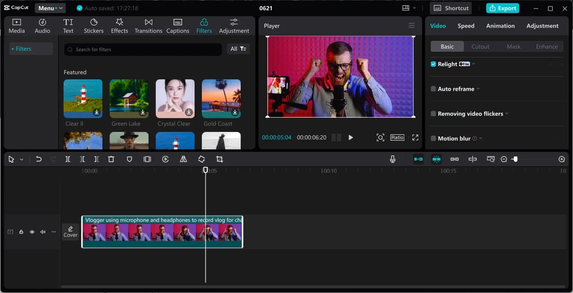Switch to the Transitions panel
Image resolution: width=573 pixels, height=293 pixels.
(x=149, y=26)
